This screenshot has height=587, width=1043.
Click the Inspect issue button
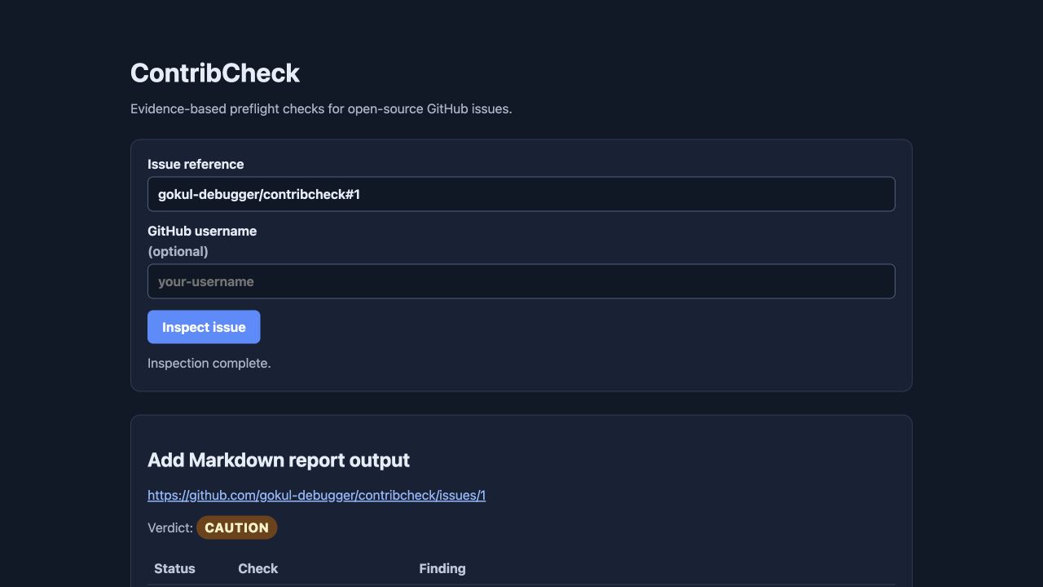tap(204, 327)
